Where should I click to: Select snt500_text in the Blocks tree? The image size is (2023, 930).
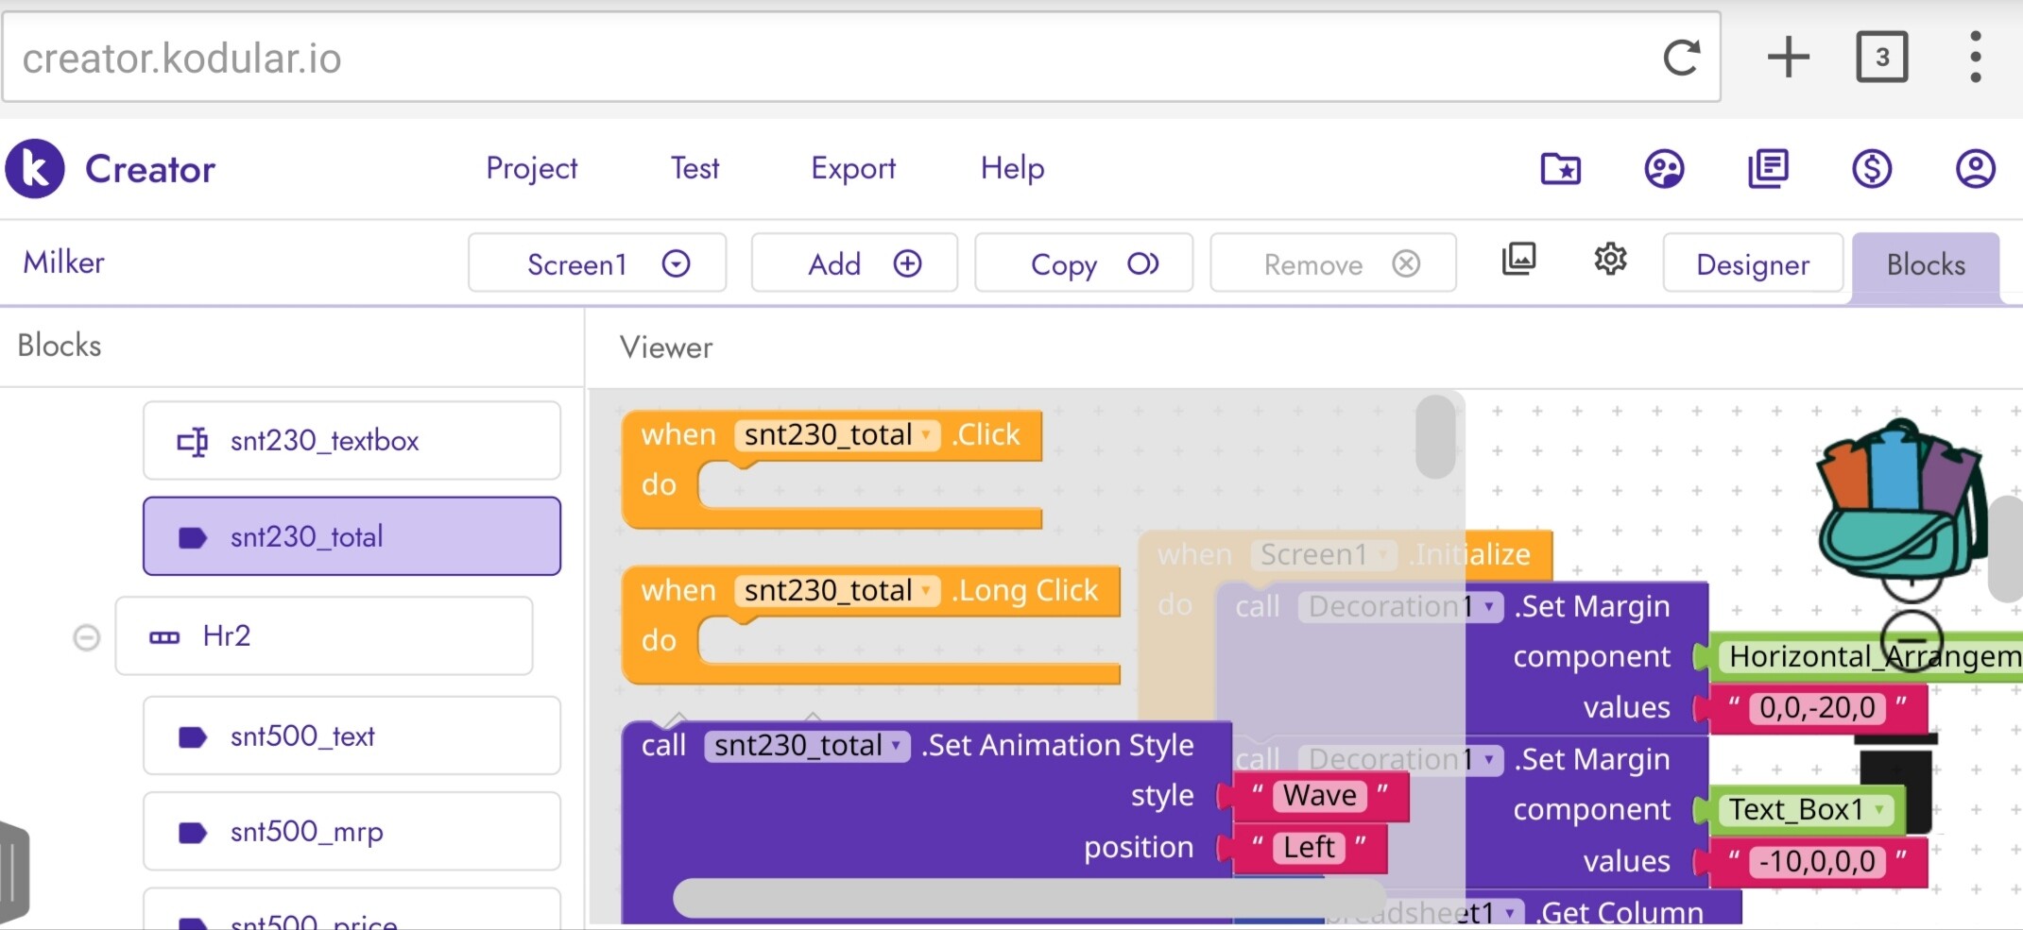351,736
